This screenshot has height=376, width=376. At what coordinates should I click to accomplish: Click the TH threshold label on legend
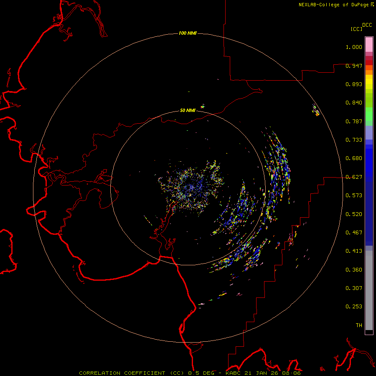coord(359,325)
